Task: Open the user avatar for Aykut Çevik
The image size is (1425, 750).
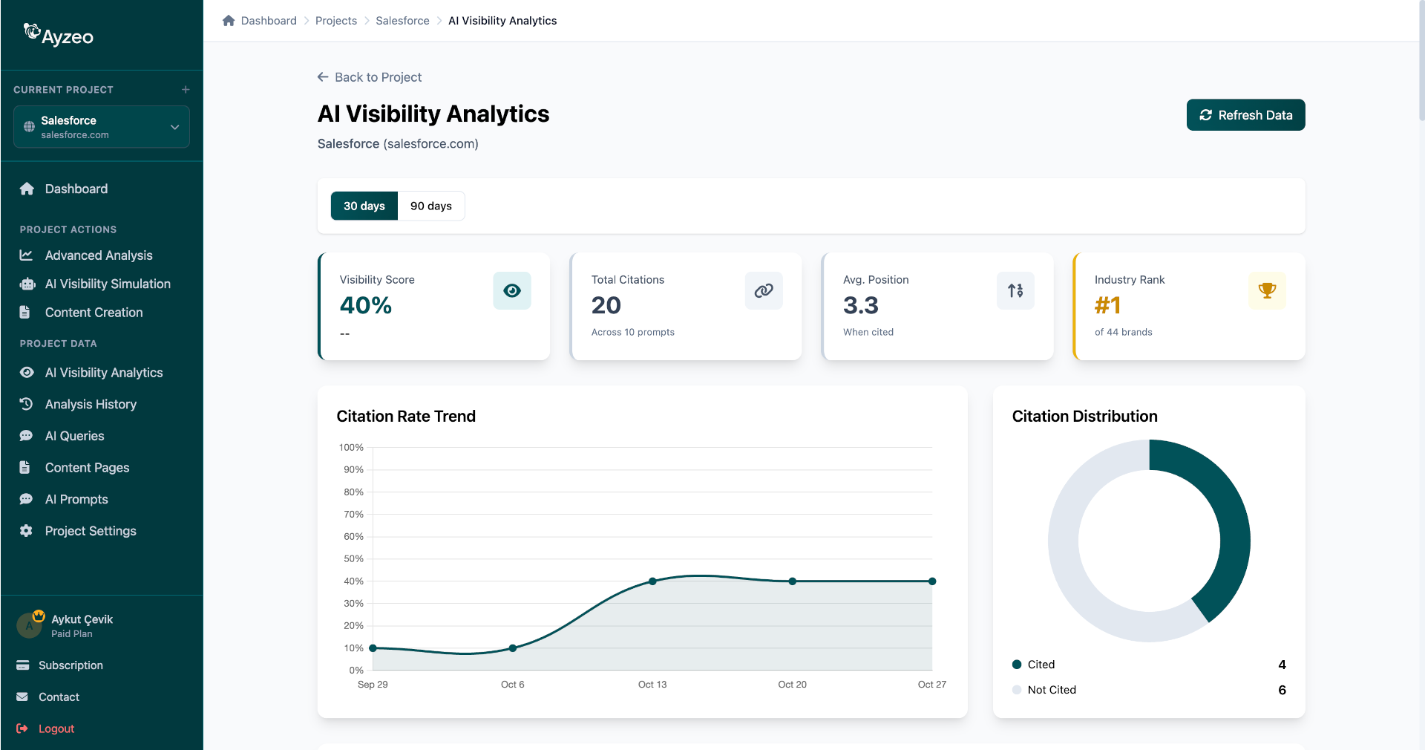Action: 29,625
